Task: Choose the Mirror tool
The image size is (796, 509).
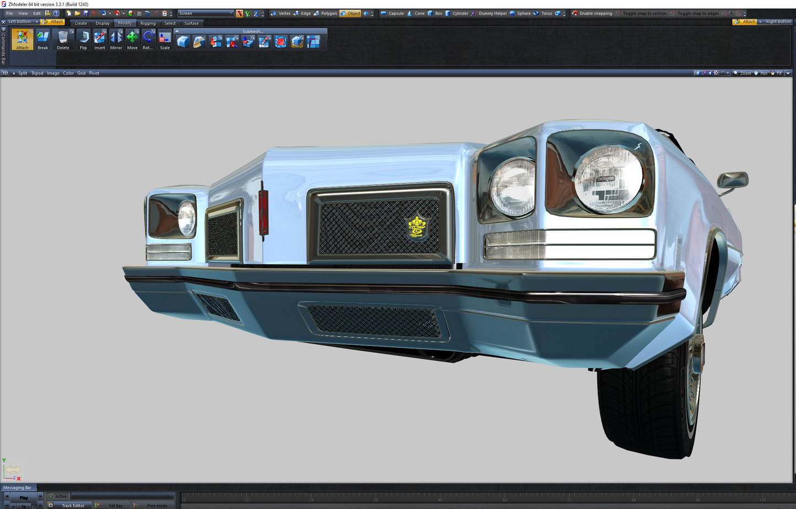Action: coord(116,40)
